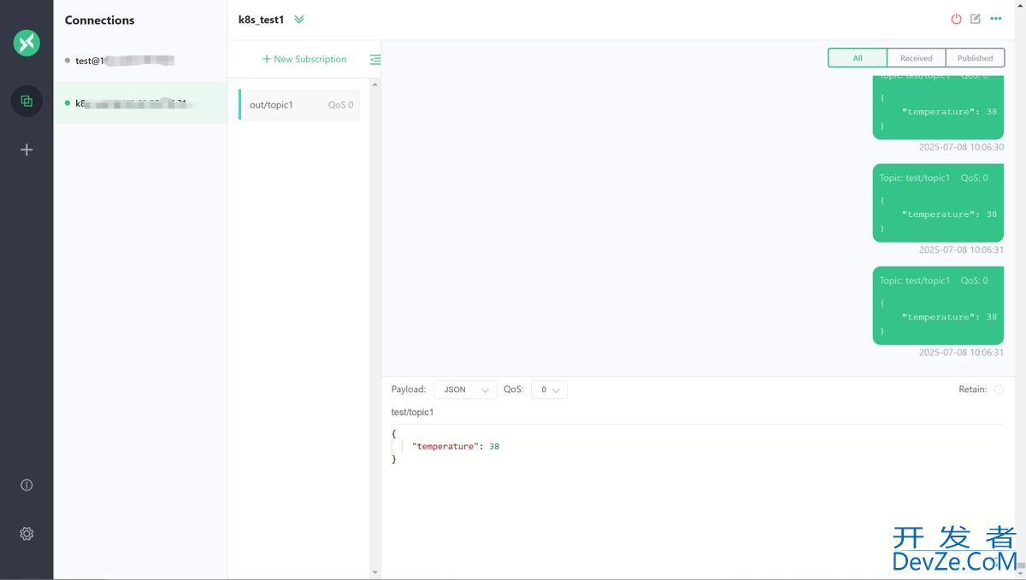Open the three-dot more options menu
The image size is (1026, 580).
996,19
